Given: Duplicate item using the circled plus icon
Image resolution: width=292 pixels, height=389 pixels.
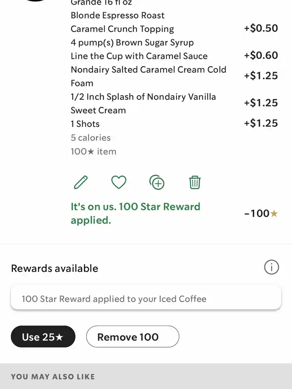Looking at the screenshot, I should [x=156, y=182].
